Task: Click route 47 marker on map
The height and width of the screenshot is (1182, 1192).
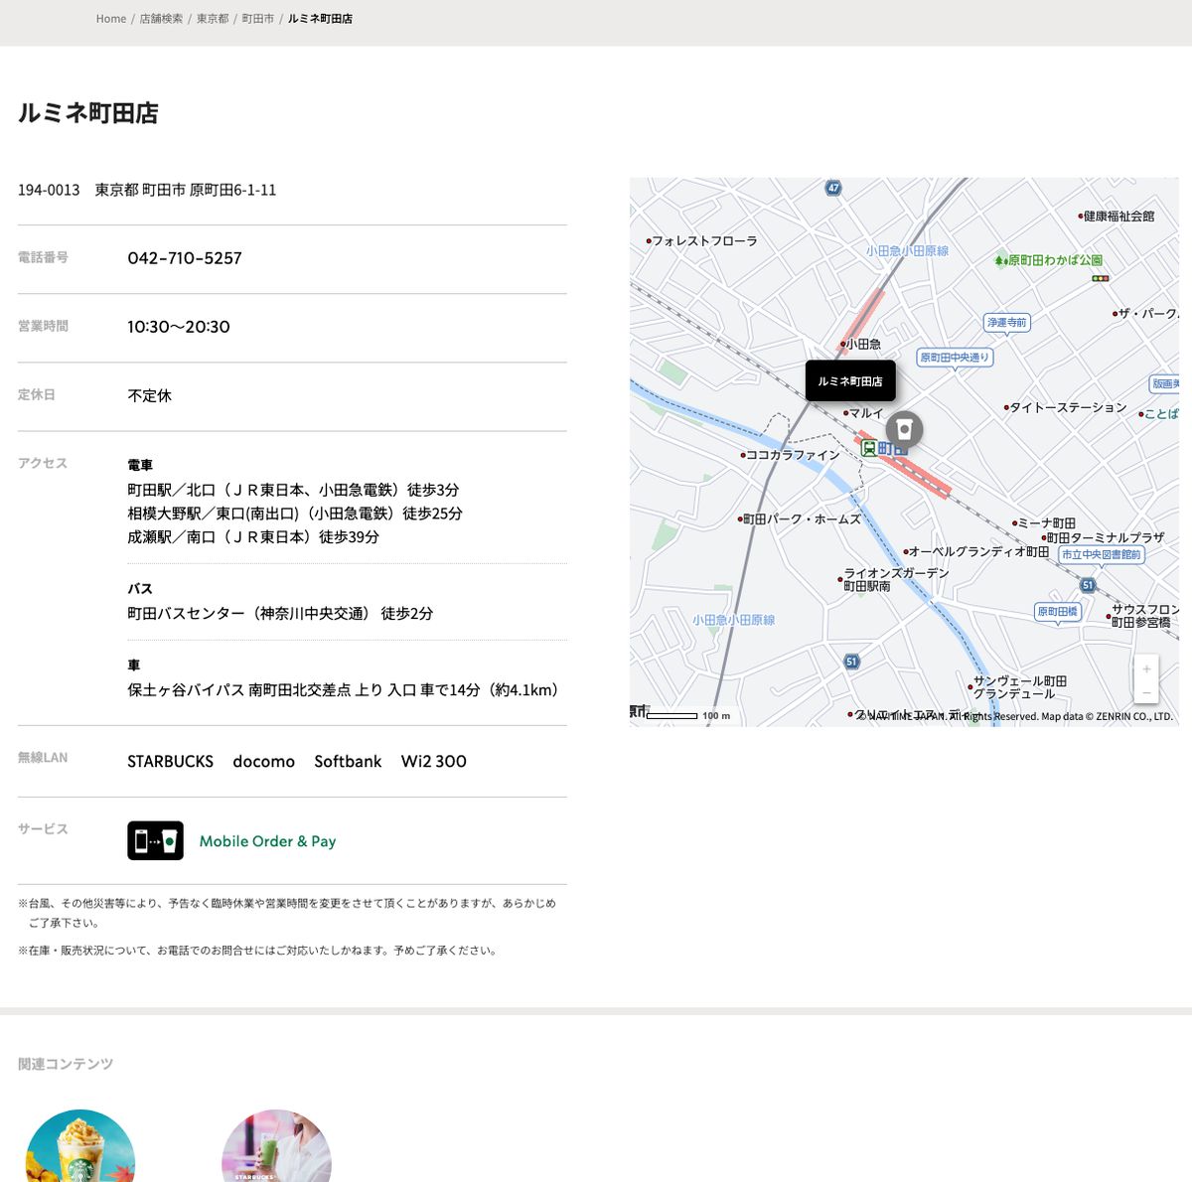Action: (x=833, y=188)
